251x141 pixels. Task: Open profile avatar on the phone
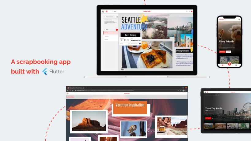click(239, 19)
